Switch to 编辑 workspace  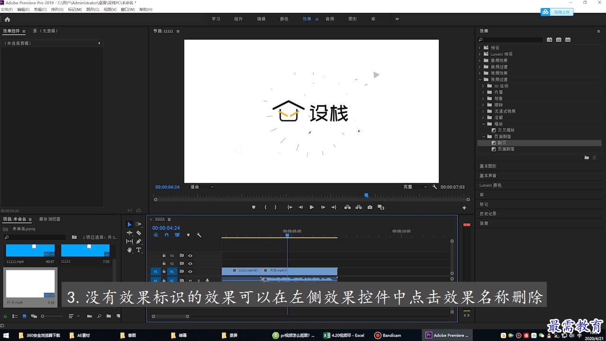coord(261,19)
